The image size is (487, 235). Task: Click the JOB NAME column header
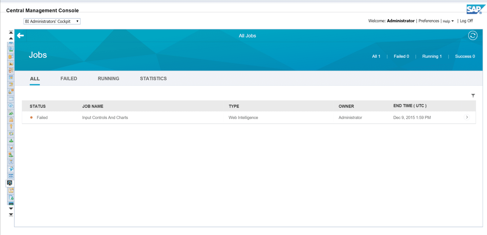tap(93, 106)
